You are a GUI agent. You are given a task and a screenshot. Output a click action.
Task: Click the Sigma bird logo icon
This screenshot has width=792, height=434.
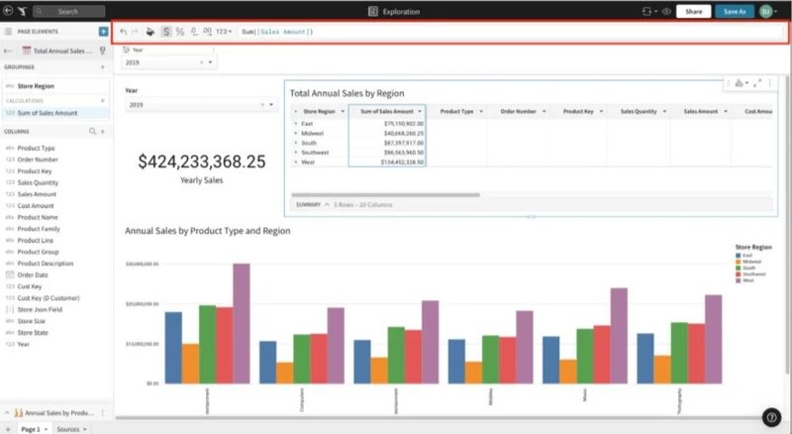[x=22, y=11]
